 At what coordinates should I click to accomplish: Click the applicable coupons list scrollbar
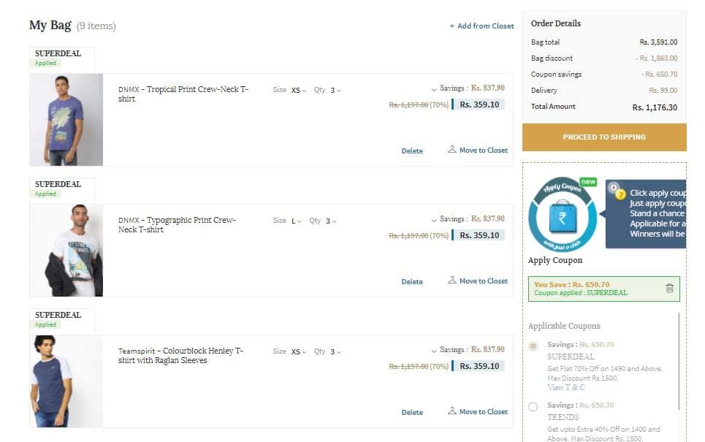point(679,361)
